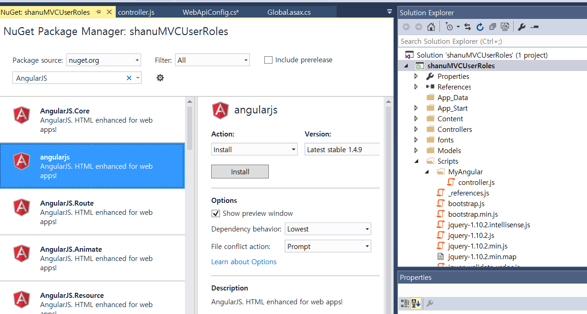Select AngularJS.Route package in the list
Image resolution: width=587 pixels, height=314 pixels.
(x=92, y=212)
